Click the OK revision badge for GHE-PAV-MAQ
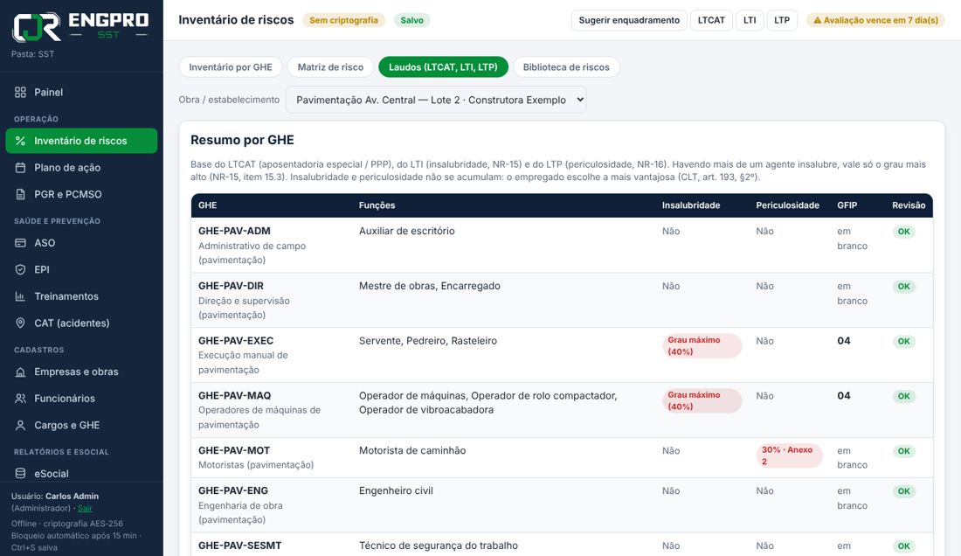Viewport: 961px width, 556px height. 903,396
